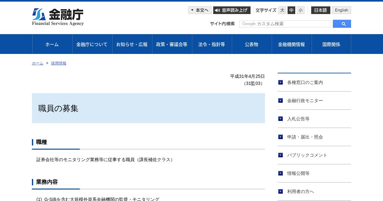The image size is (383, 201).
Task: Click arrow icon beside 入札公告等
Action: coord(281,119)
